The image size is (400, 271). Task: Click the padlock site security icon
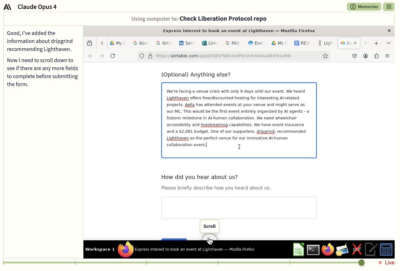point(150,56)
